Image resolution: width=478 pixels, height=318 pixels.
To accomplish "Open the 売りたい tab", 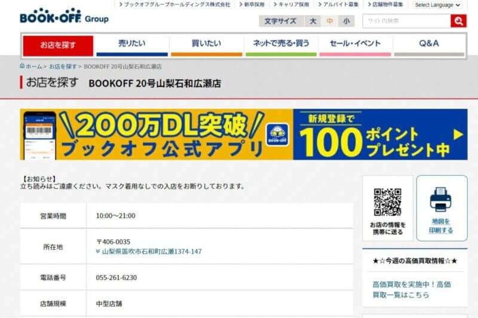I will point(132,46).
